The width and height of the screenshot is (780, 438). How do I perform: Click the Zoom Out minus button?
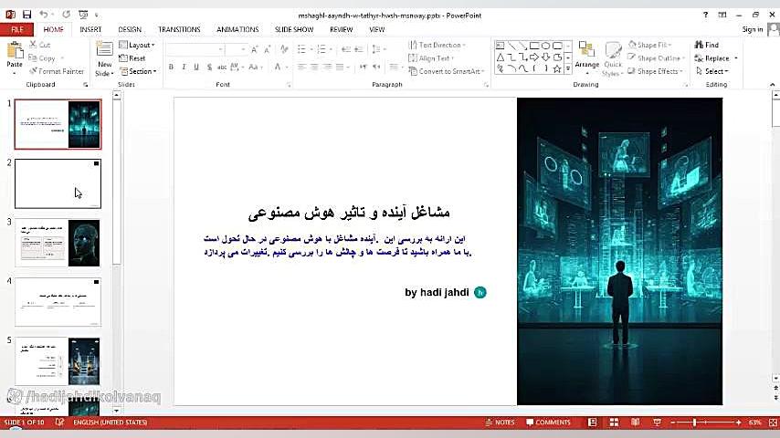tap(673, 422)
